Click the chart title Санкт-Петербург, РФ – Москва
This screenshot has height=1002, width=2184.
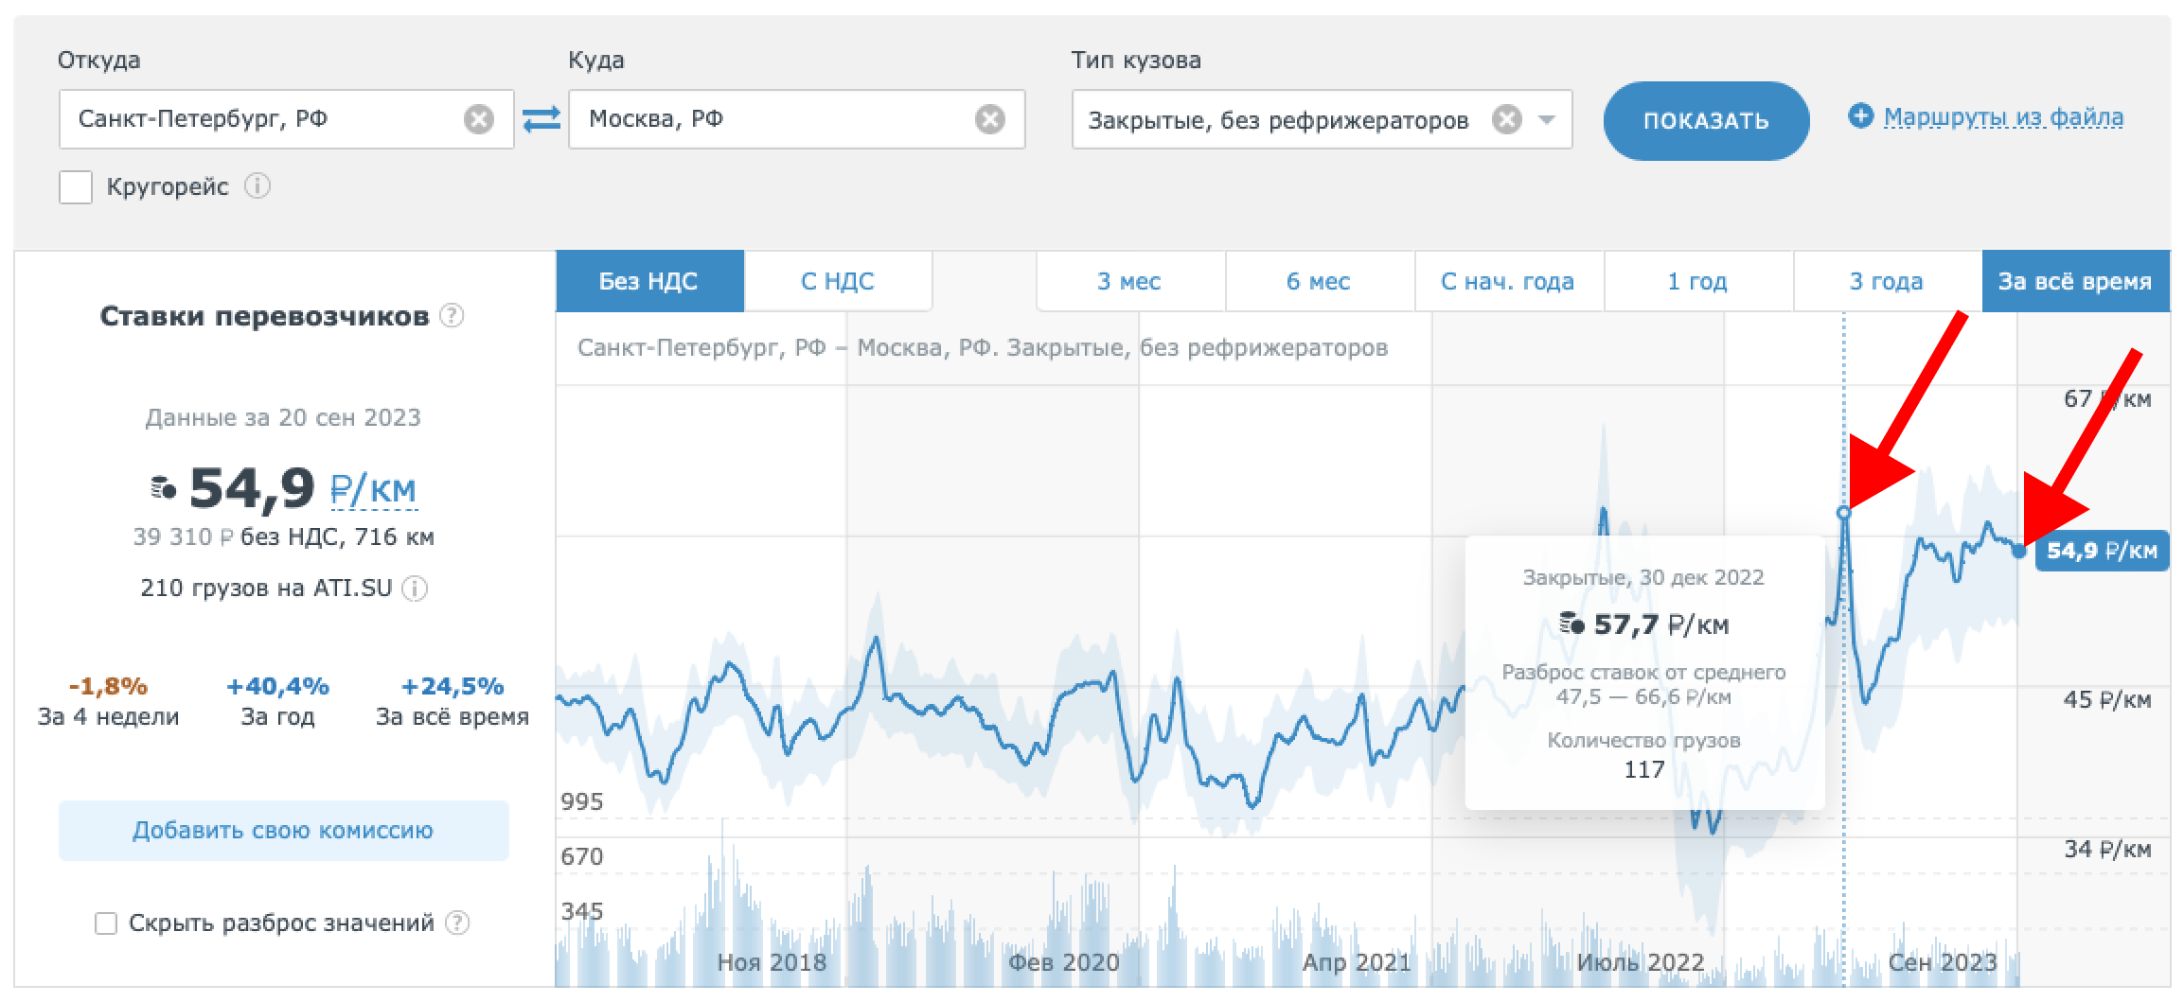[x=983, y=348]
